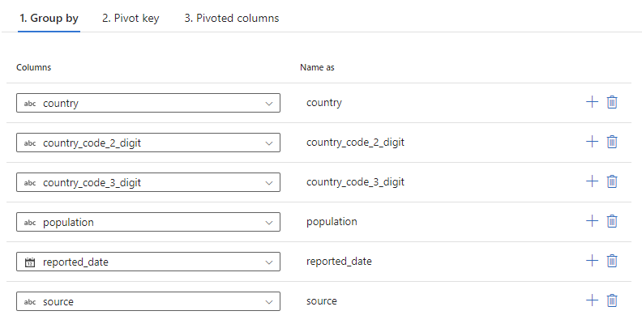This screenshot has height=328, width=642.
Task: Switch to the Pivot key tab
Action: [x=131, y=18]
